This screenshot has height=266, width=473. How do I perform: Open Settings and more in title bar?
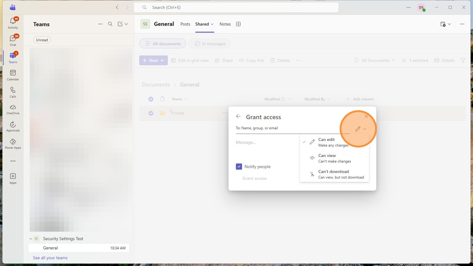(409, 7)
